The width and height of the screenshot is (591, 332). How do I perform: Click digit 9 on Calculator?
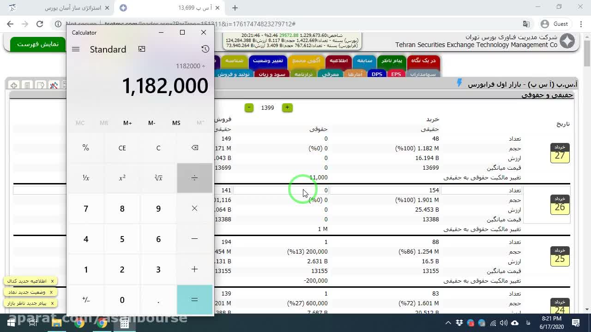pos(158,208)
